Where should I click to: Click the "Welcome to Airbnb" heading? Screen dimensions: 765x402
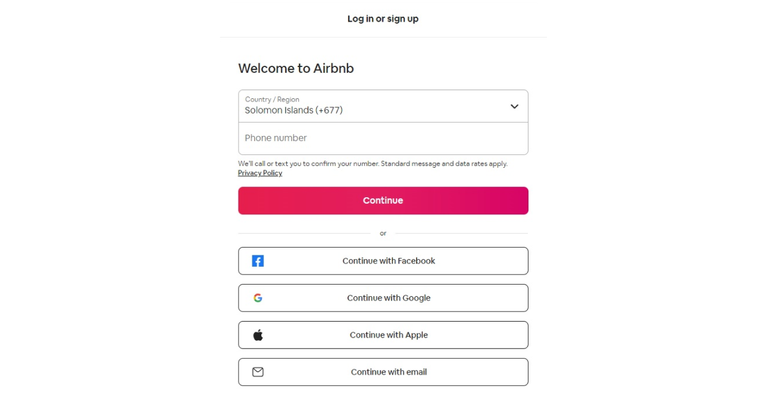(296, 68)
